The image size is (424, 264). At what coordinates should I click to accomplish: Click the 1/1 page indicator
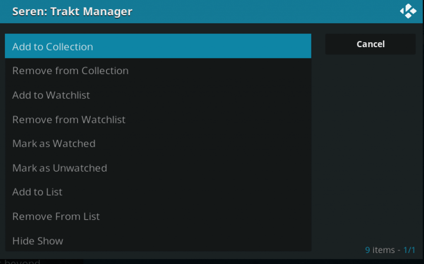[409, 250]
